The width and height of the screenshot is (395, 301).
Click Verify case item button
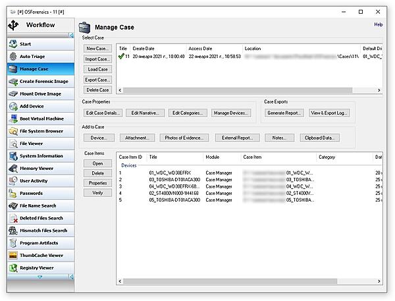(97, 193)
